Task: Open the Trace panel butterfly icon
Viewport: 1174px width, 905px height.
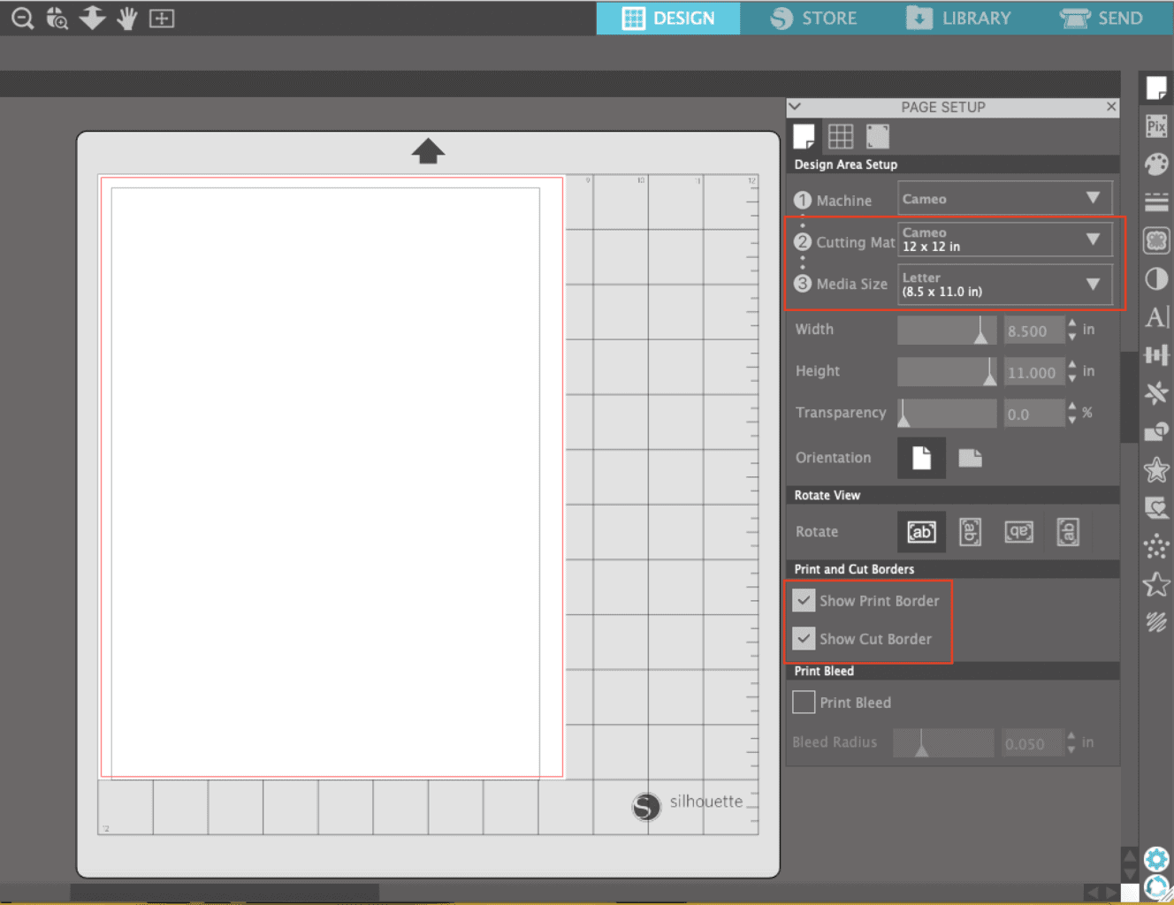Action: click(x=1156, y=240)
